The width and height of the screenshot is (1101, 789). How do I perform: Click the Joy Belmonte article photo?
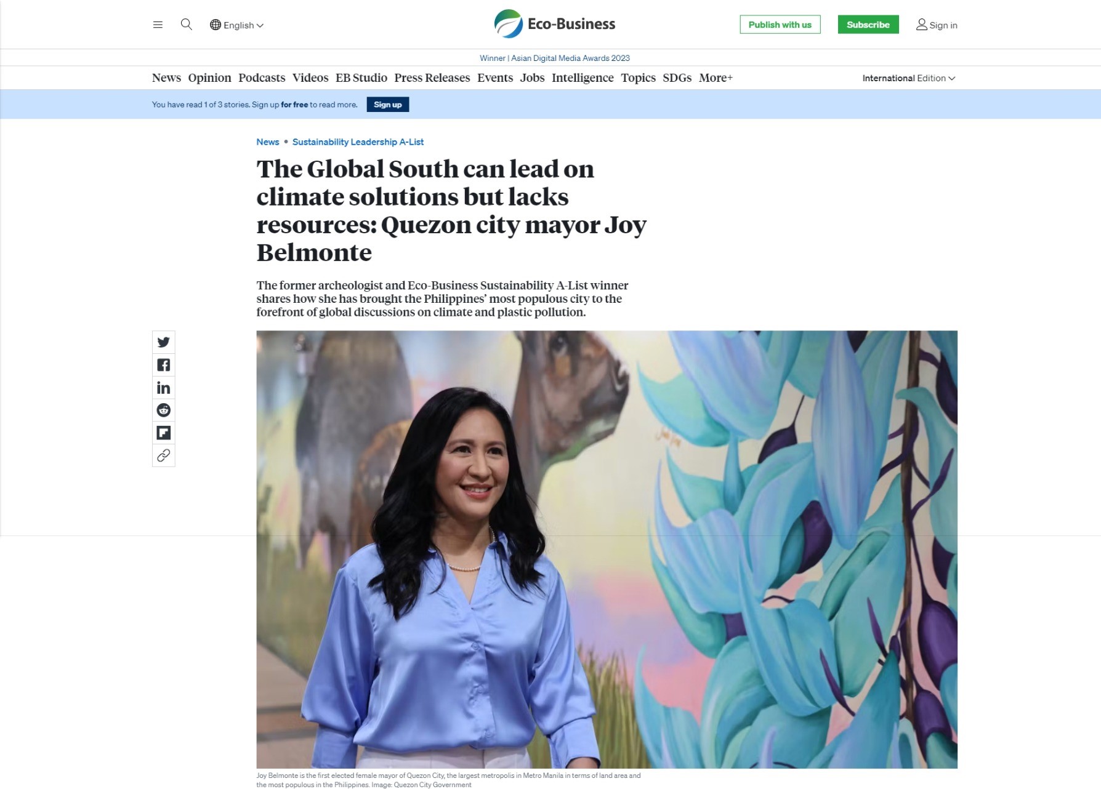pos(607,549)
